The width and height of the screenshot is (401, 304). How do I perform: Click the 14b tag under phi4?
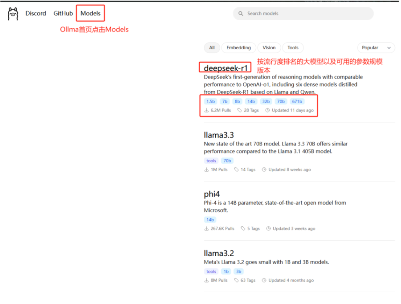coord(210,220)
